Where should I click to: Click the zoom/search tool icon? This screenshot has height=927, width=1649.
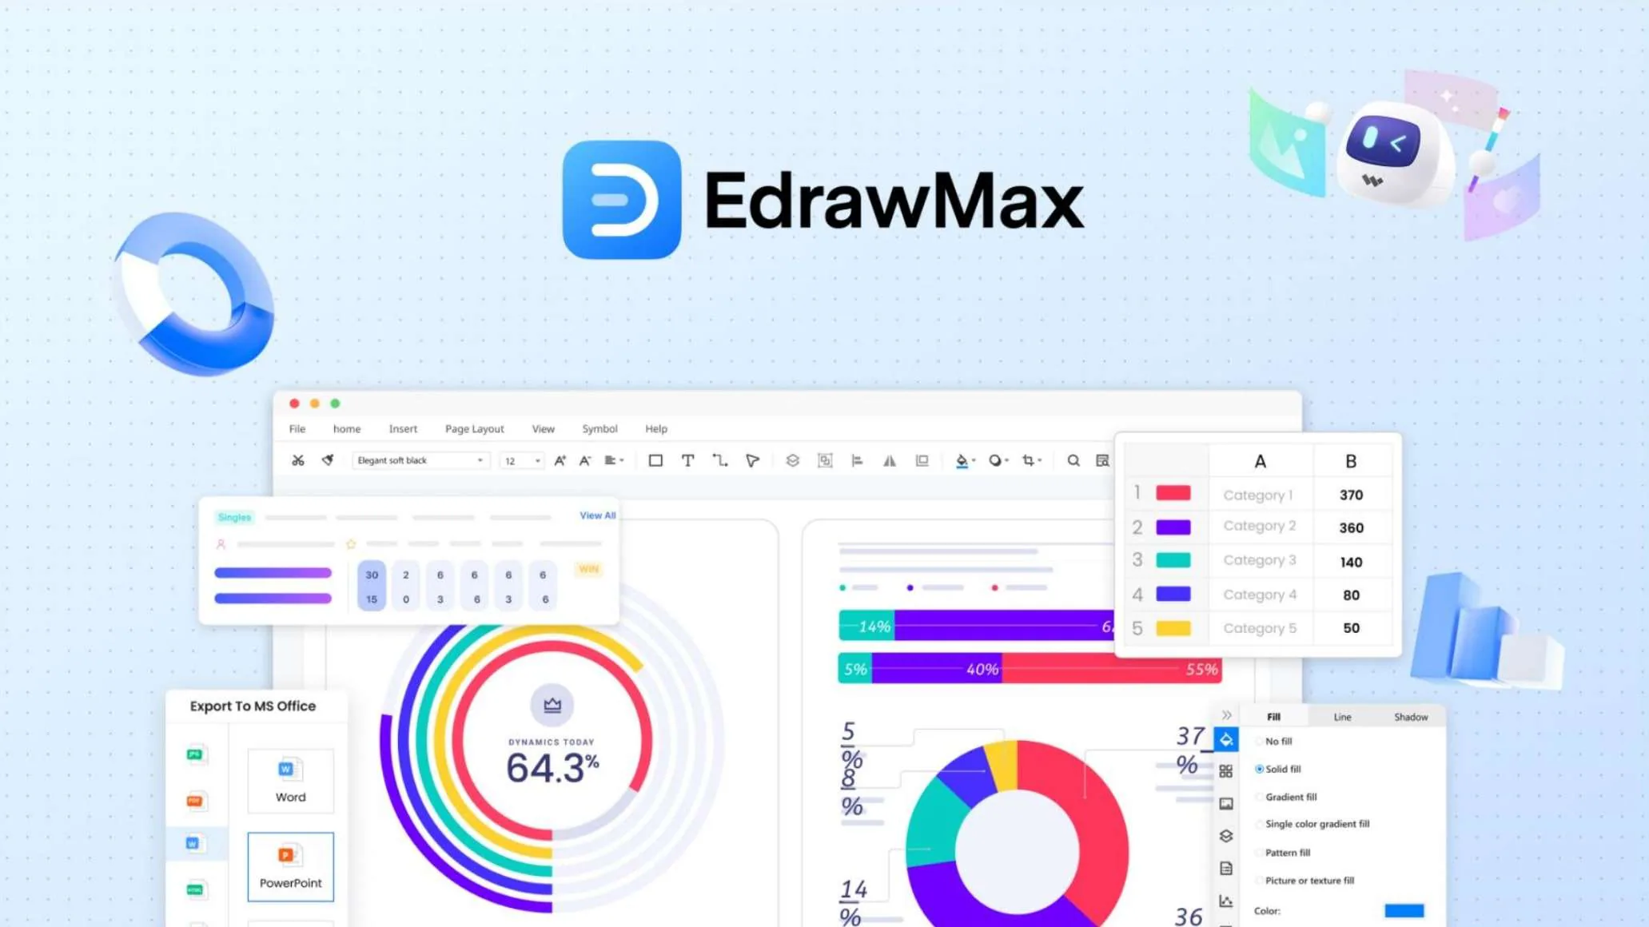1073,460
